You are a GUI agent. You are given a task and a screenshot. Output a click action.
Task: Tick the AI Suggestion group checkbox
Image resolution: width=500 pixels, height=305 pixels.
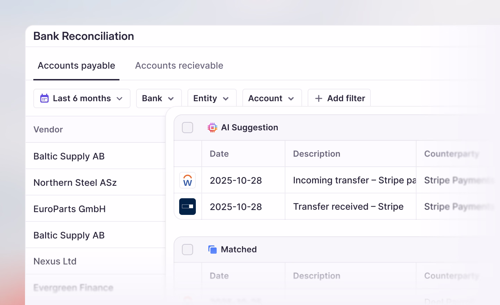pyautogui.click(x=187, y=128)
